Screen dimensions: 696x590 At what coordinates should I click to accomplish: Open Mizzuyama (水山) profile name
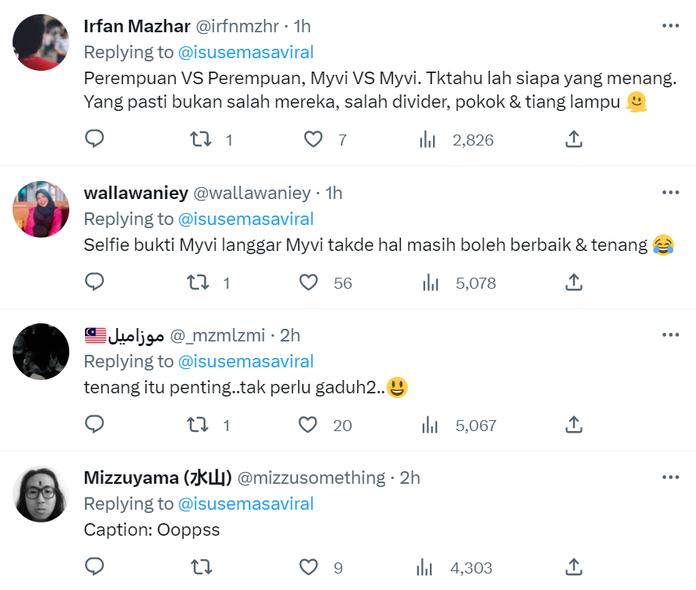click(157, 478)
